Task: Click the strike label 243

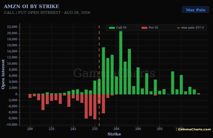Action: click(73, 129)
